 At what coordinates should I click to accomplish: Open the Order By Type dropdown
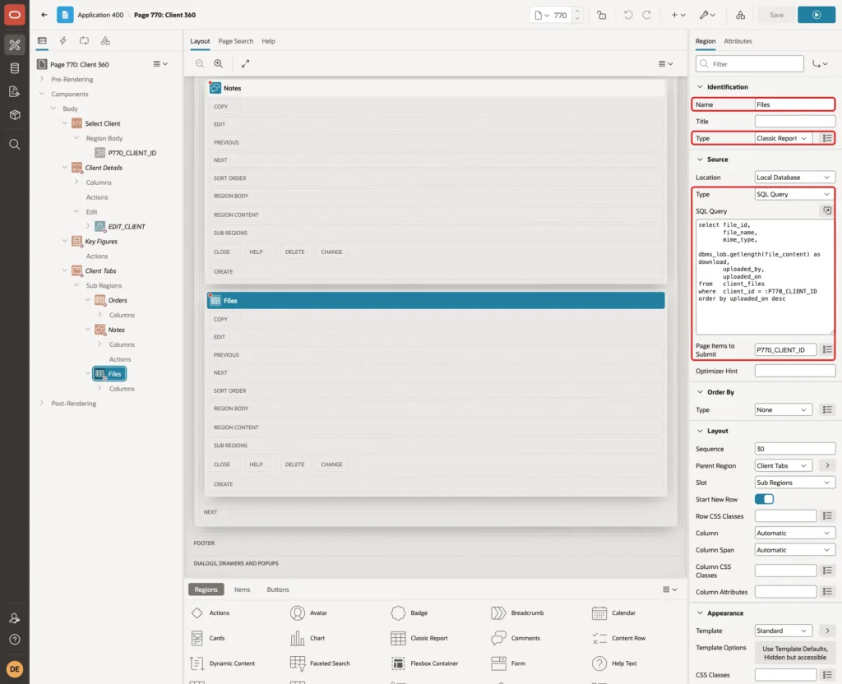[x=783, y=409]
